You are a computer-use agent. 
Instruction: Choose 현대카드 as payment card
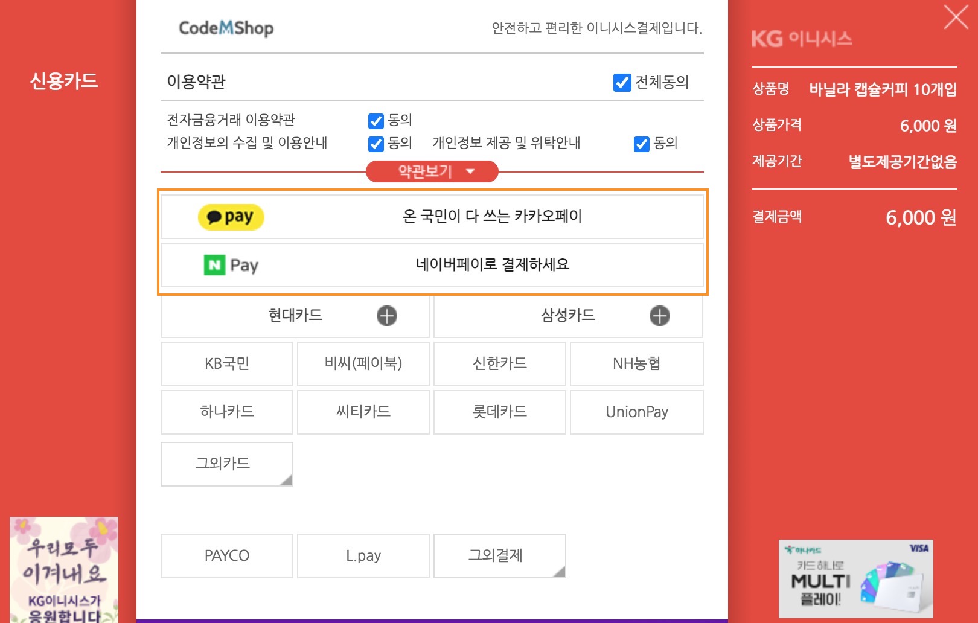click(x=295, y=316)
